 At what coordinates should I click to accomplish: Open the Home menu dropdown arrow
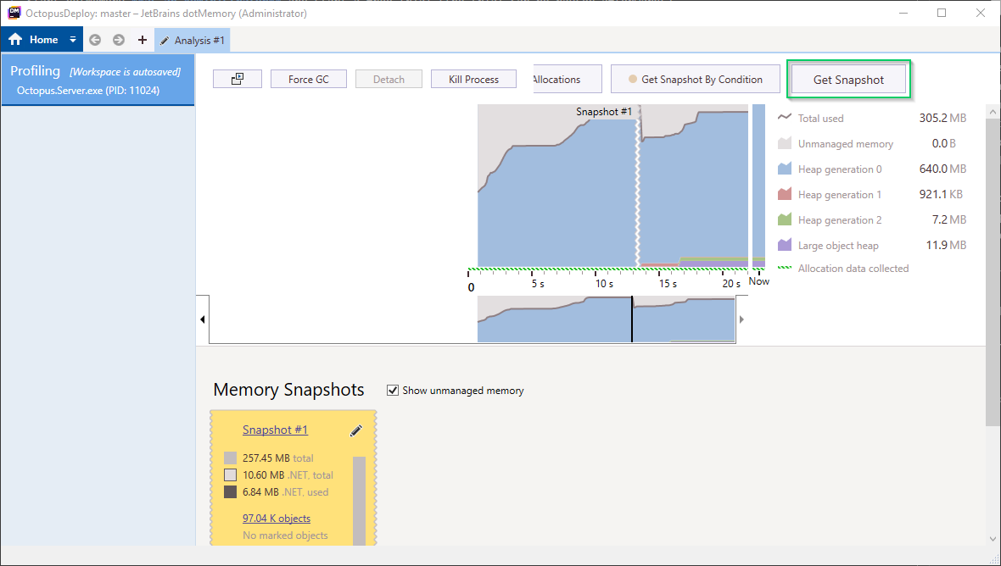coord(73,39)
